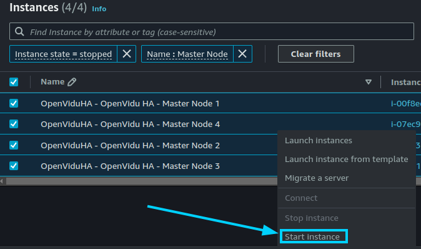Remove the Name Master Node filter
Viewport: 421px width, 249px height.
pos(242,54)
